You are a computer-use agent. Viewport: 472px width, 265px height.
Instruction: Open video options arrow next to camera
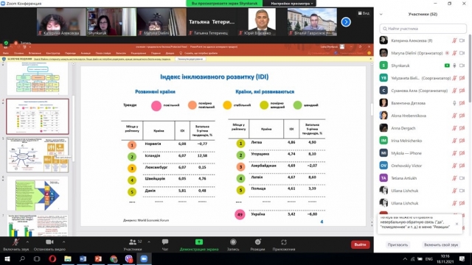[x=63, y=242]
